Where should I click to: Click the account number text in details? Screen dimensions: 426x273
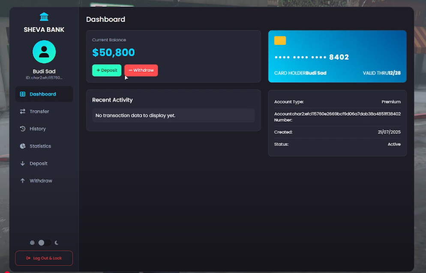click(x=346, y=114)
